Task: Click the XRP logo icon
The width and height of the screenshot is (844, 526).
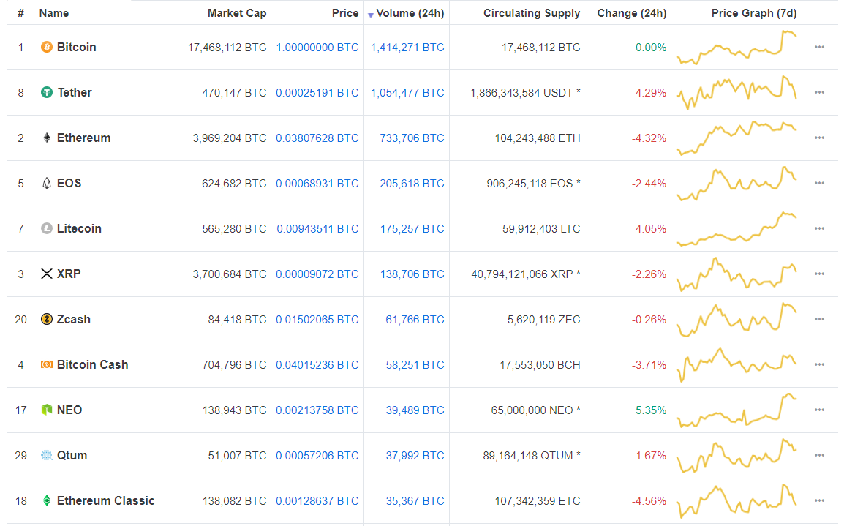Action: [x=47, y=274]
